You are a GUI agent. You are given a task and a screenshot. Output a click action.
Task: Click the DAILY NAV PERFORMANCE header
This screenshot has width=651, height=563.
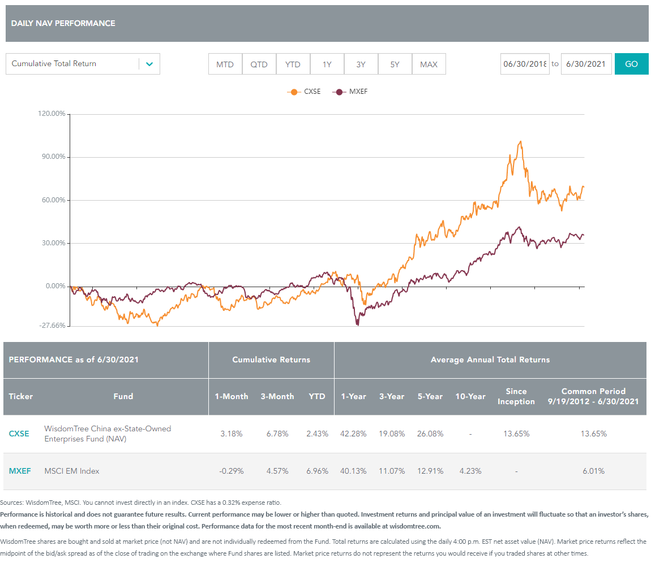[x=63, y=23]
